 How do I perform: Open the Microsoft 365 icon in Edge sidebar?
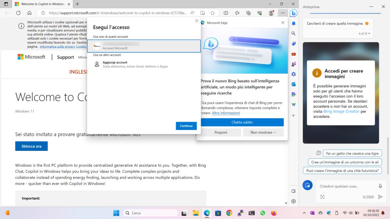(293, 74)
